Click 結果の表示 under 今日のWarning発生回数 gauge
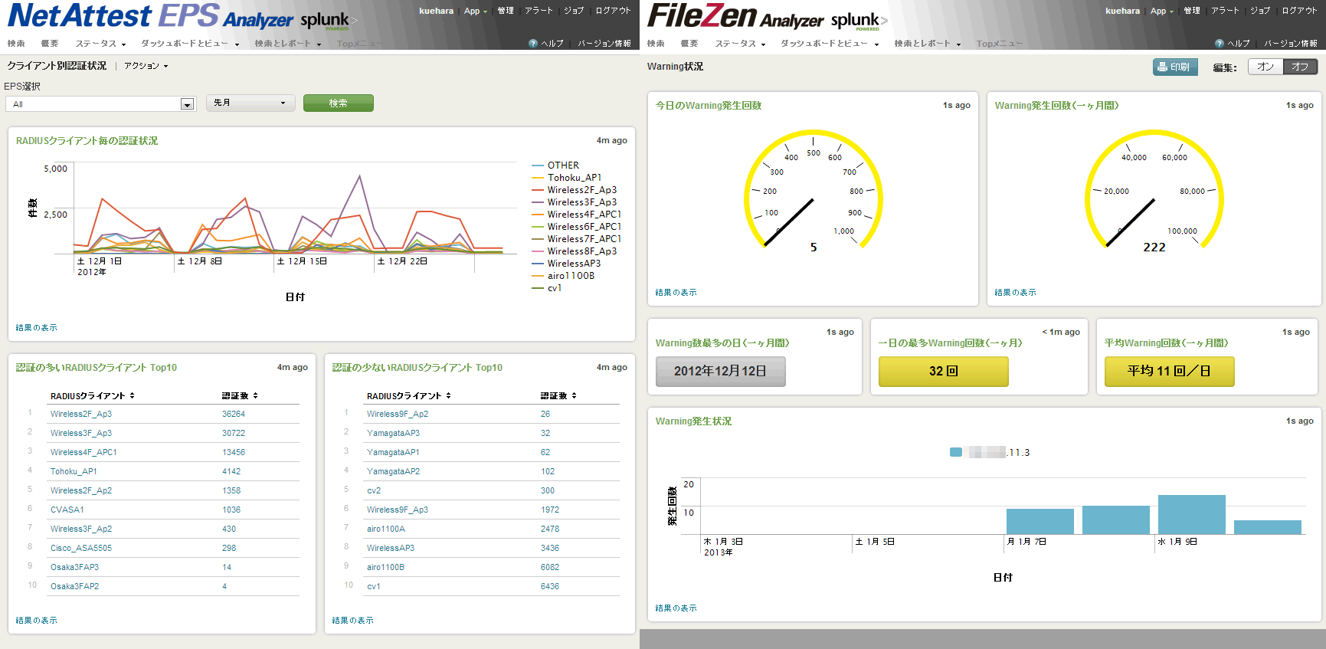1326x649 pixels. (x=676, y=293)
